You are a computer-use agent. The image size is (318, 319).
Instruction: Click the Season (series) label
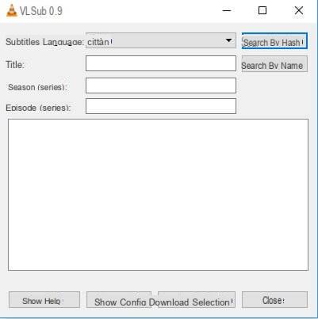[x=37, y=87]
